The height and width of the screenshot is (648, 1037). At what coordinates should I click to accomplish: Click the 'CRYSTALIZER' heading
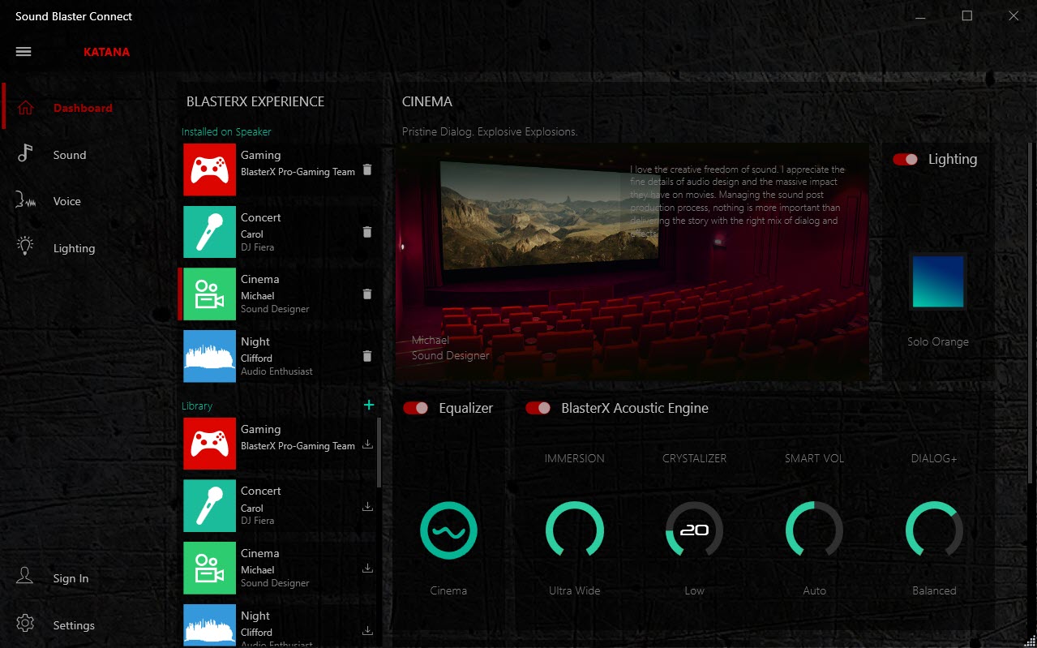tap(695, 458)
